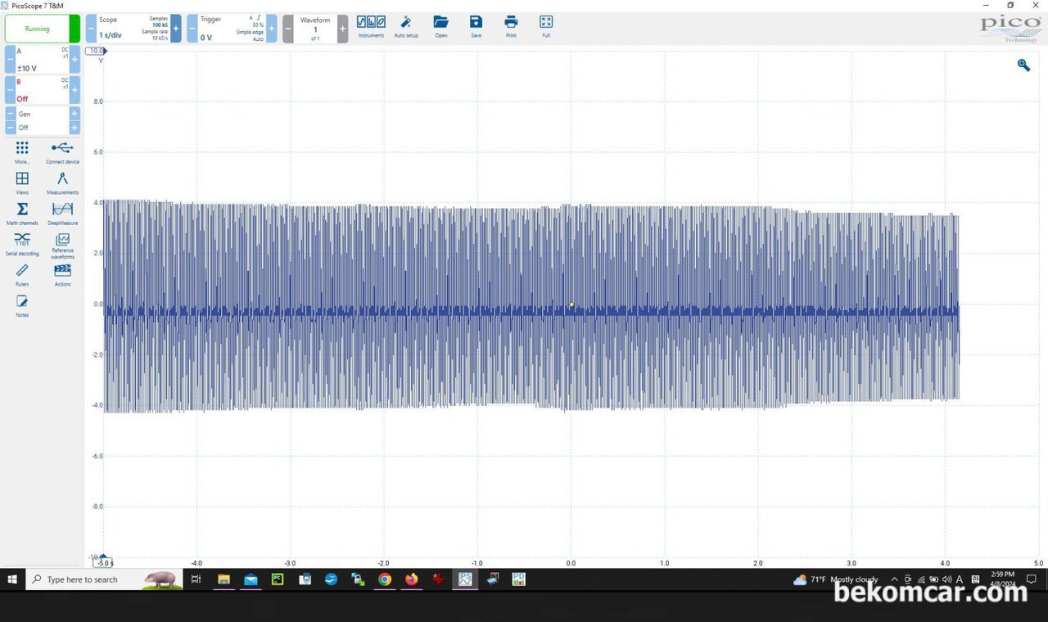The height and width of the screenshot is (622, 1048).
Task: Open the 71°F weather widget
Action: pyautogui.click(x=835, y=579)
